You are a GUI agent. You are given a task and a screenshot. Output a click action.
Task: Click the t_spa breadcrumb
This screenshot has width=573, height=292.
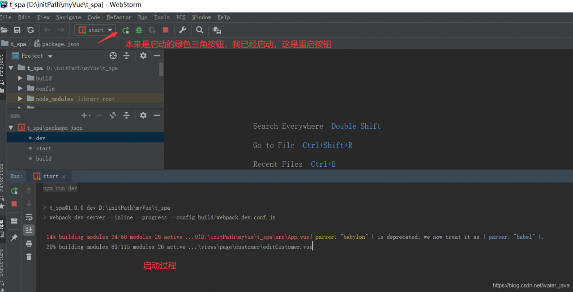(x=15, y=44)
